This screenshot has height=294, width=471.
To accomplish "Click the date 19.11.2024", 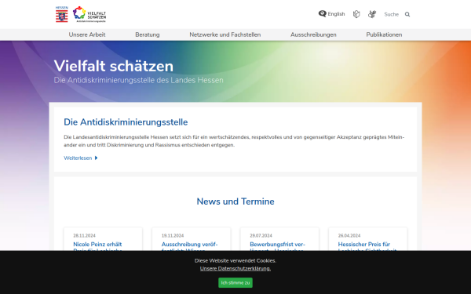I will point(173,235).
